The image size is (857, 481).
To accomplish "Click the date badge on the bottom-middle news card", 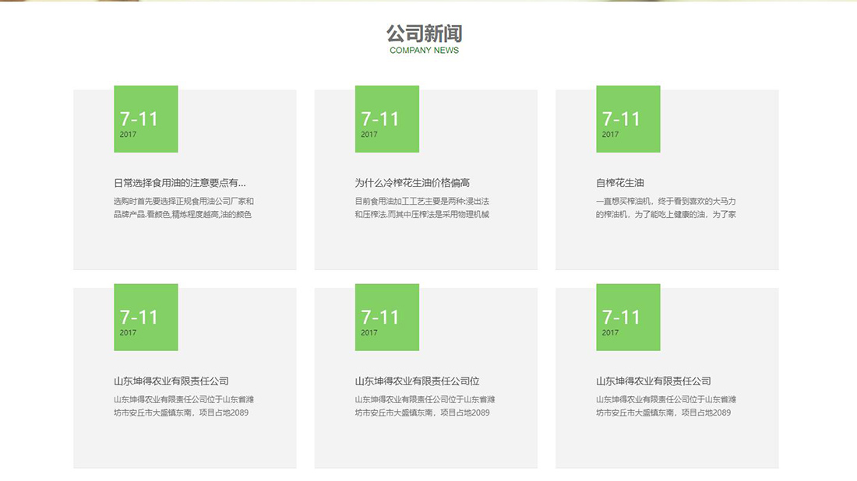I will point(387,317).
